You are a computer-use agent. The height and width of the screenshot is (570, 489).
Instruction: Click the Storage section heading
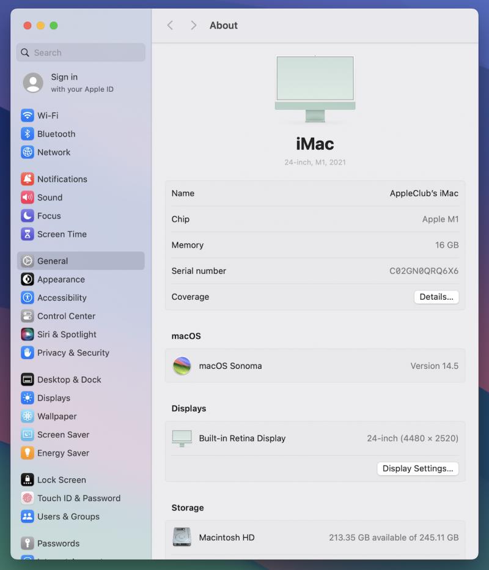pos(188,508)
